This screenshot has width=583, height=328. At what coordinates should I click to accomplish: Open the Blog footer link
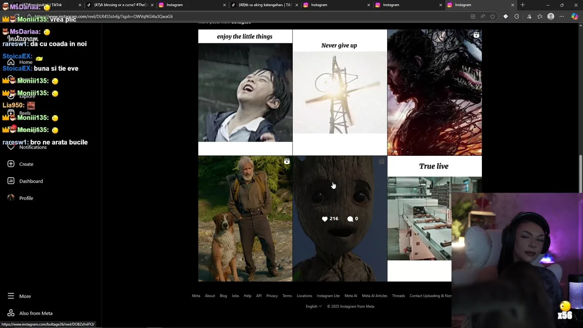coord(223,296)
